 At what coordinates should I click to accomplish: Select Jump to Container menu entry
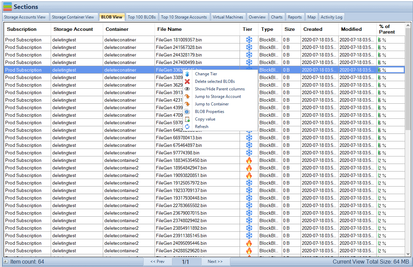(x=211, y=104)
